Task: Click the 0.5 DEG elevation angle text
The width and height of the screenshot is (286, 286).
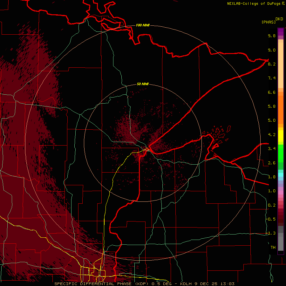Action: 161,284
